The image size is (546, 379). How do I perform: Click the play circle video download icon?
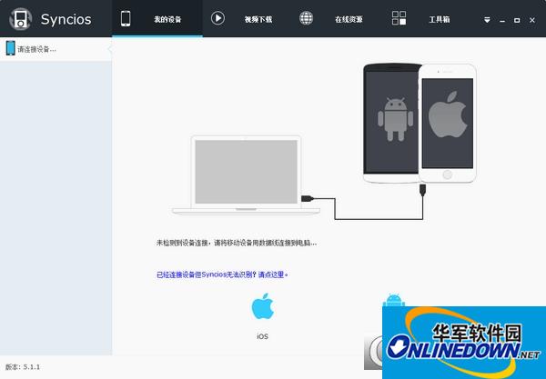[x=217, y=18]
